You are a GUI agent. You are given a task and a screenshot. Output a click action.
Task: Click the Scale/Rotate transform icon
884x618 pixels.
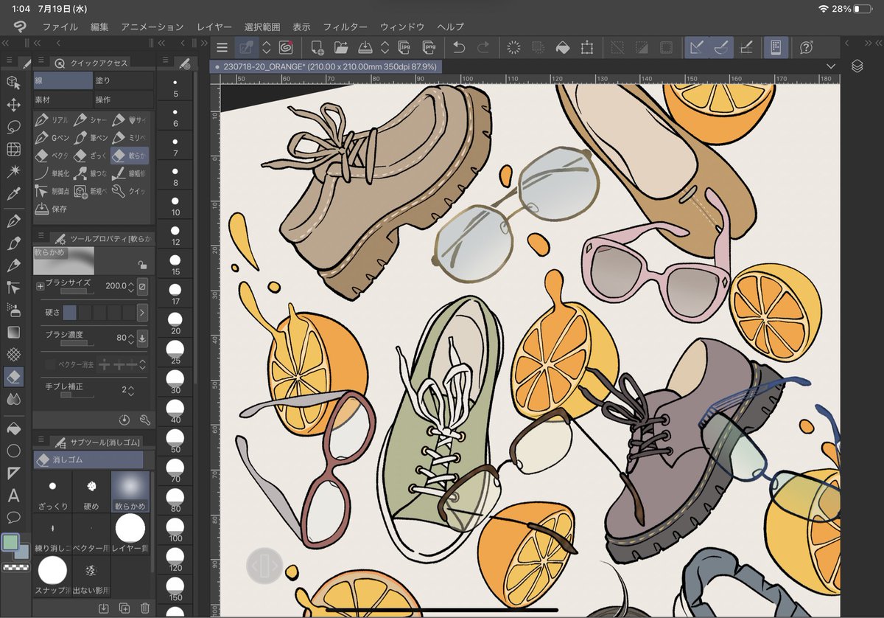click(x=586, y=47)
